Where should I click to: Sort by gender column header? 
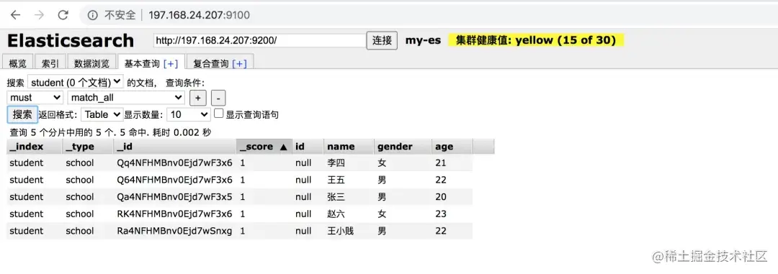(x=403, y=147)
